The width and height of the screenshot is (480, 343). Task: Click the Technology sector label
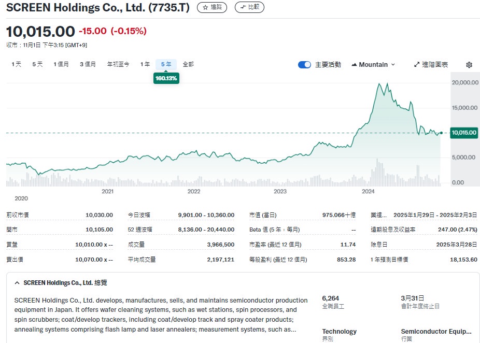(339, 332)
